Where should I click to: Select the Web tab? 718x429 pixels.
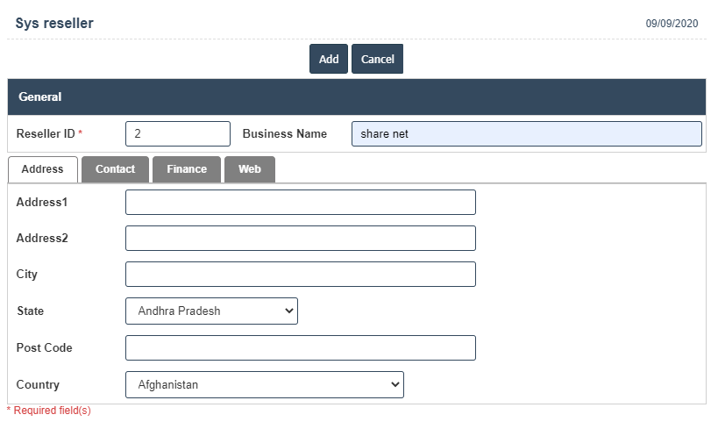click(250, 169)
